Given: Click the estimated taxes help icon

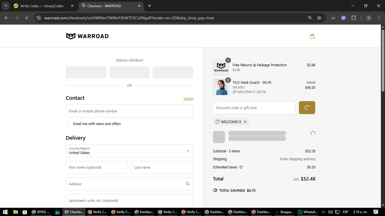Looking at the screenshot, I should [x=241, y=167].
